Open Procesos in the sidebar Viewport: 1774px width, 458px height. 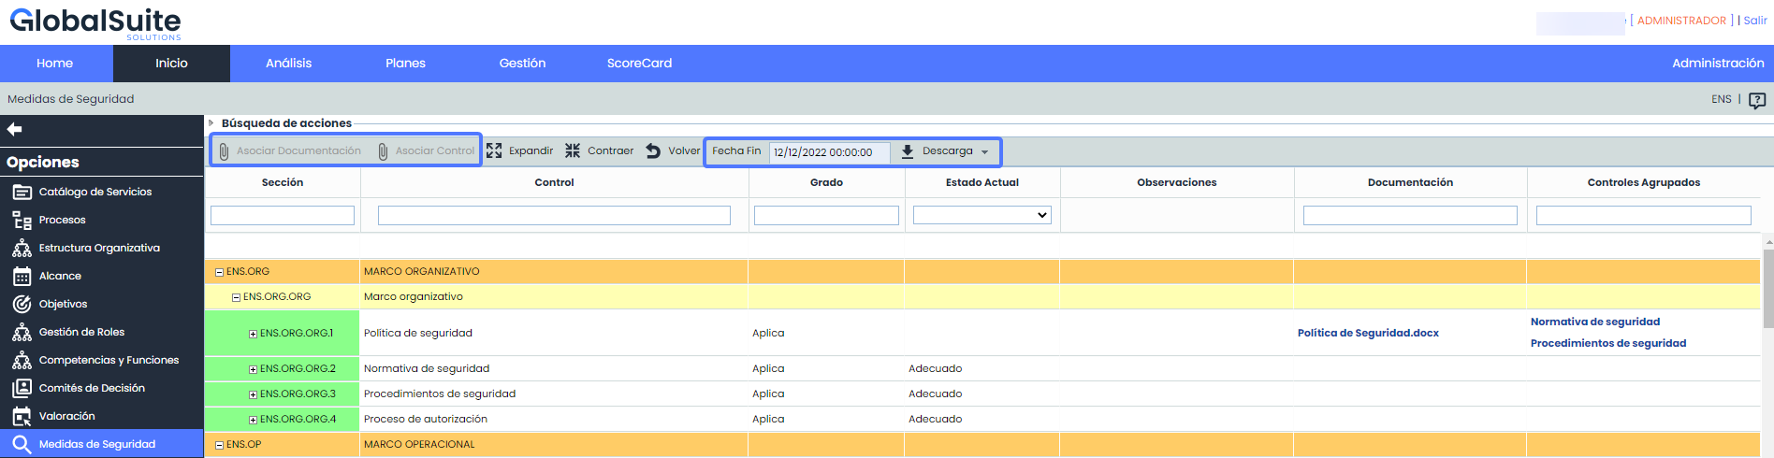pyautogui.click(x=62, y=220)
